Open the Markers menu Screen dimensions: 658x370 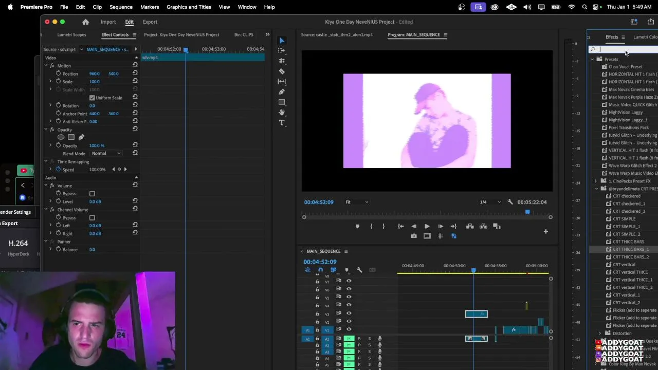150,7
